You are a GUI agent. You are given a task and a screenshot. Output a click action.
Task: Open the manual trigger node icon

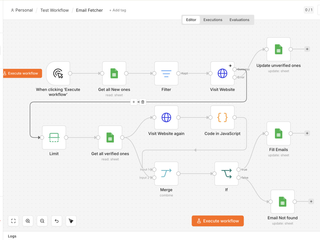[58, 74]
